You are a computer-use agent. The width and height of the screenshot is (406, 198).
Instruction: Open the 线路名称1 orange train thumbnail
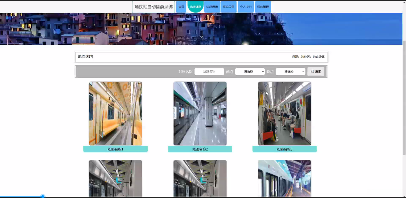point(115,113)
